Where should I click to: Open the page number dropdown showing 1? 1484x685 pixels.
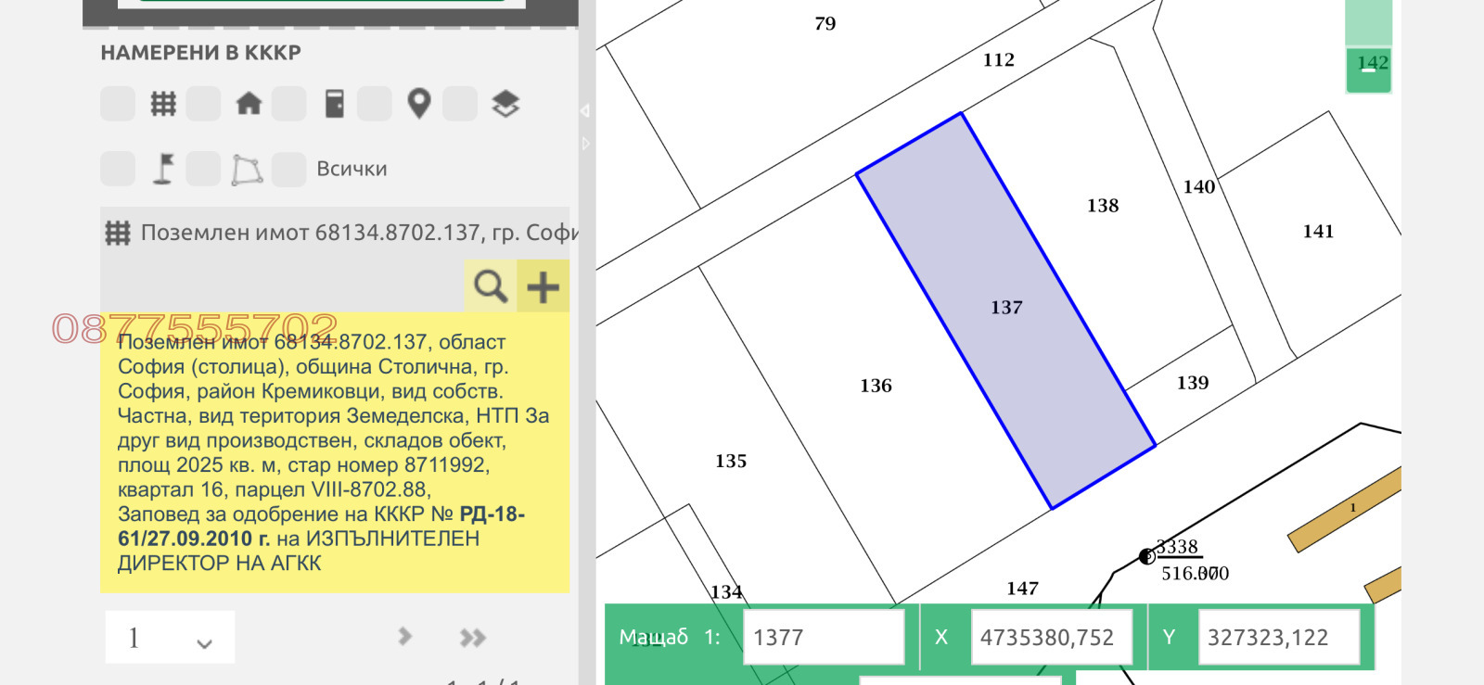pos(170,638)
